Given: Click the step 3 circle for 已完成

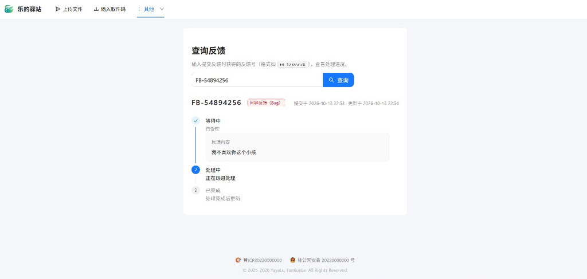Looking at the screenshot, I should point(195,190).
